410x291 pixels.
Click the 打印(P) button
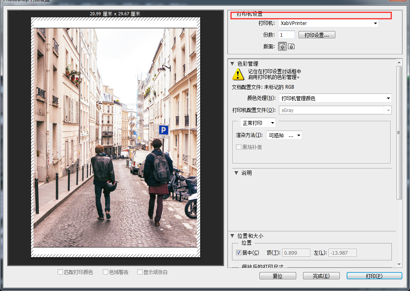pos(374,276)
